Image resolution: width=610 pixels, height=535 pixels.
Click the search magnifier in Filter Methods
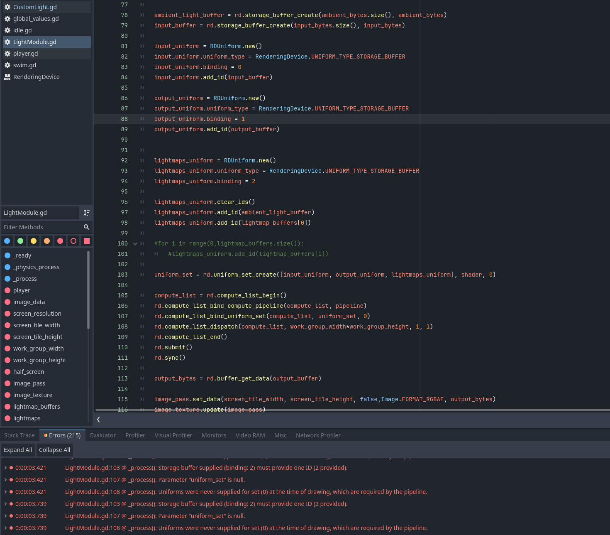point(86,227)
